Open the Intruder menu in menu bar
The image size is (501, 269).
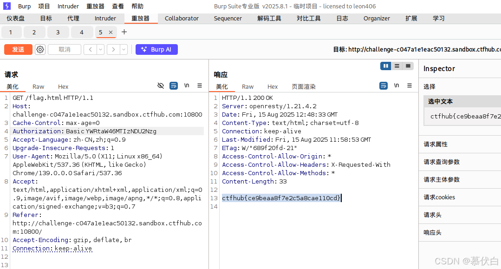click(x=68, y=6)
